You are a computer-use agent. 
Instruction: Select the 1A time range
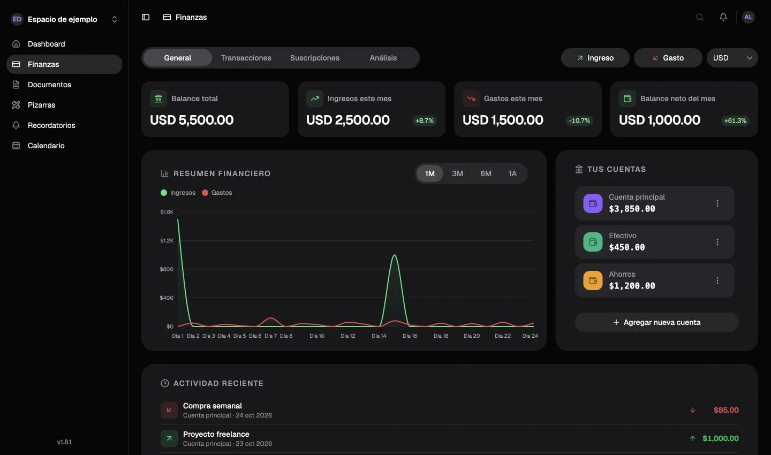pos(512,173)
